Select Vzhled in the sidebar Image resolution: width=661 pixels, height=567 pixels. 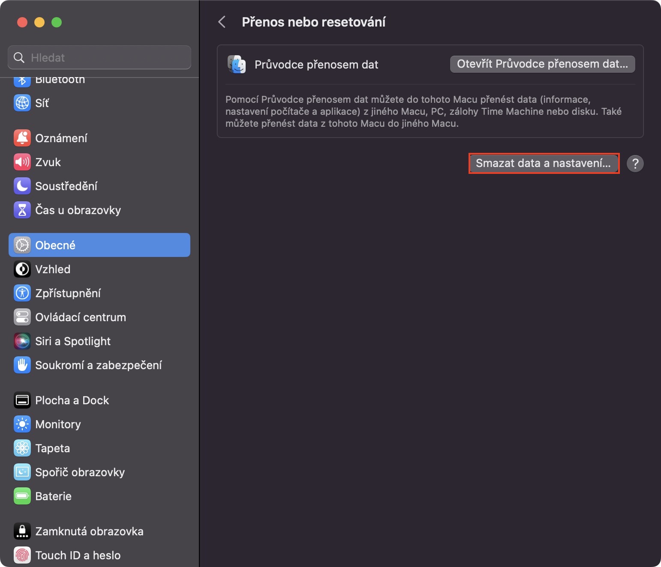[53, 269]
